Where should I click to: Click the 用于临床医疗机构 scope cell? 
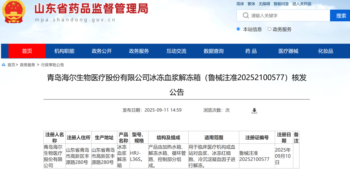[214, 156]
